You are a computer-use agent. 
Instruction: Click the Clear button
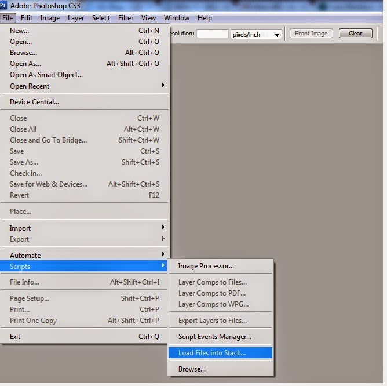point(355,34)
